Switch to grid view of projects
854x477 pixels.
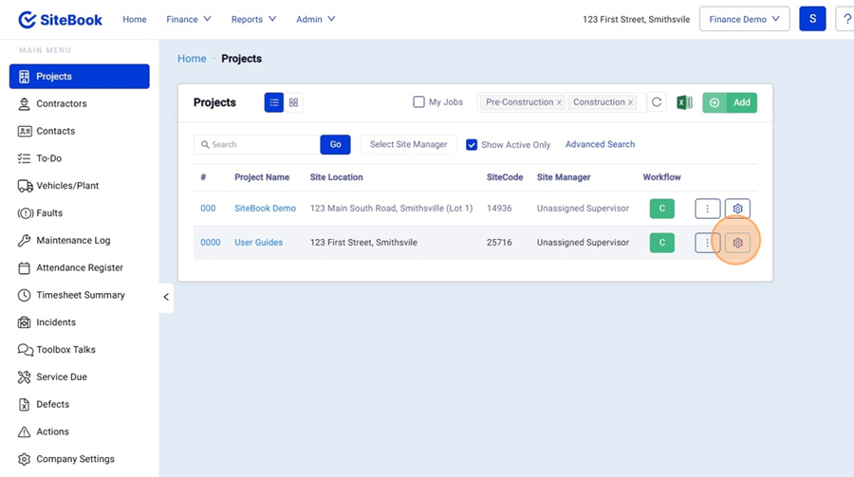point(294,102)
